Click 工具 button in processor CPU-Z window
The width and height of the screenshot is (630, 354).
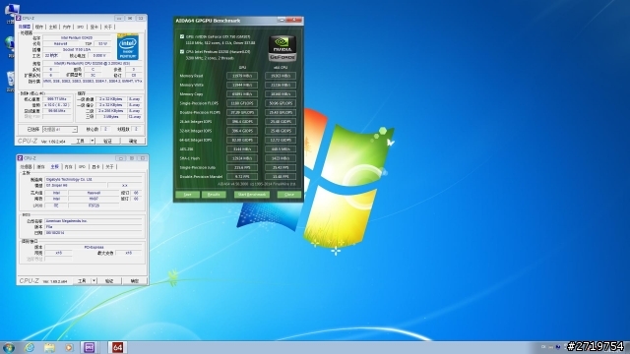point(81,141)
